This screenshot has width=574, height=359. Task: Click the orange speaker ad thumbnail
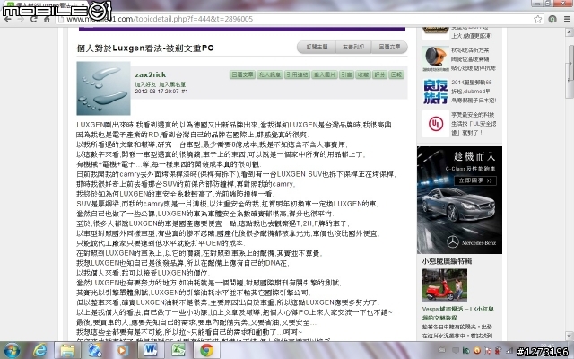(x=436, y=58)
